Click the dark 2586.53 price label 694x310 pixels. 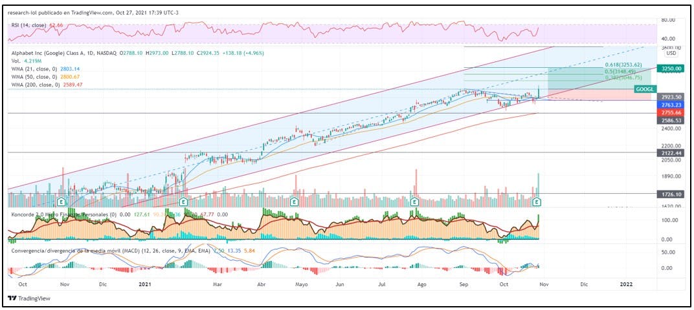click(671, 120)
